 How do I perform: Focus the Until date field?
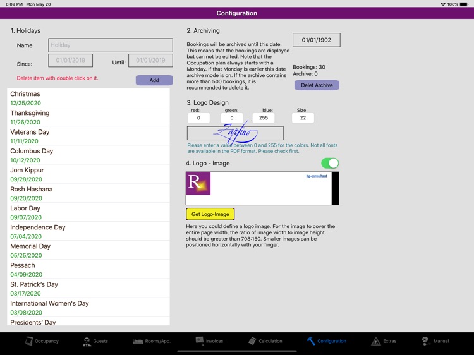coord(150,60)
